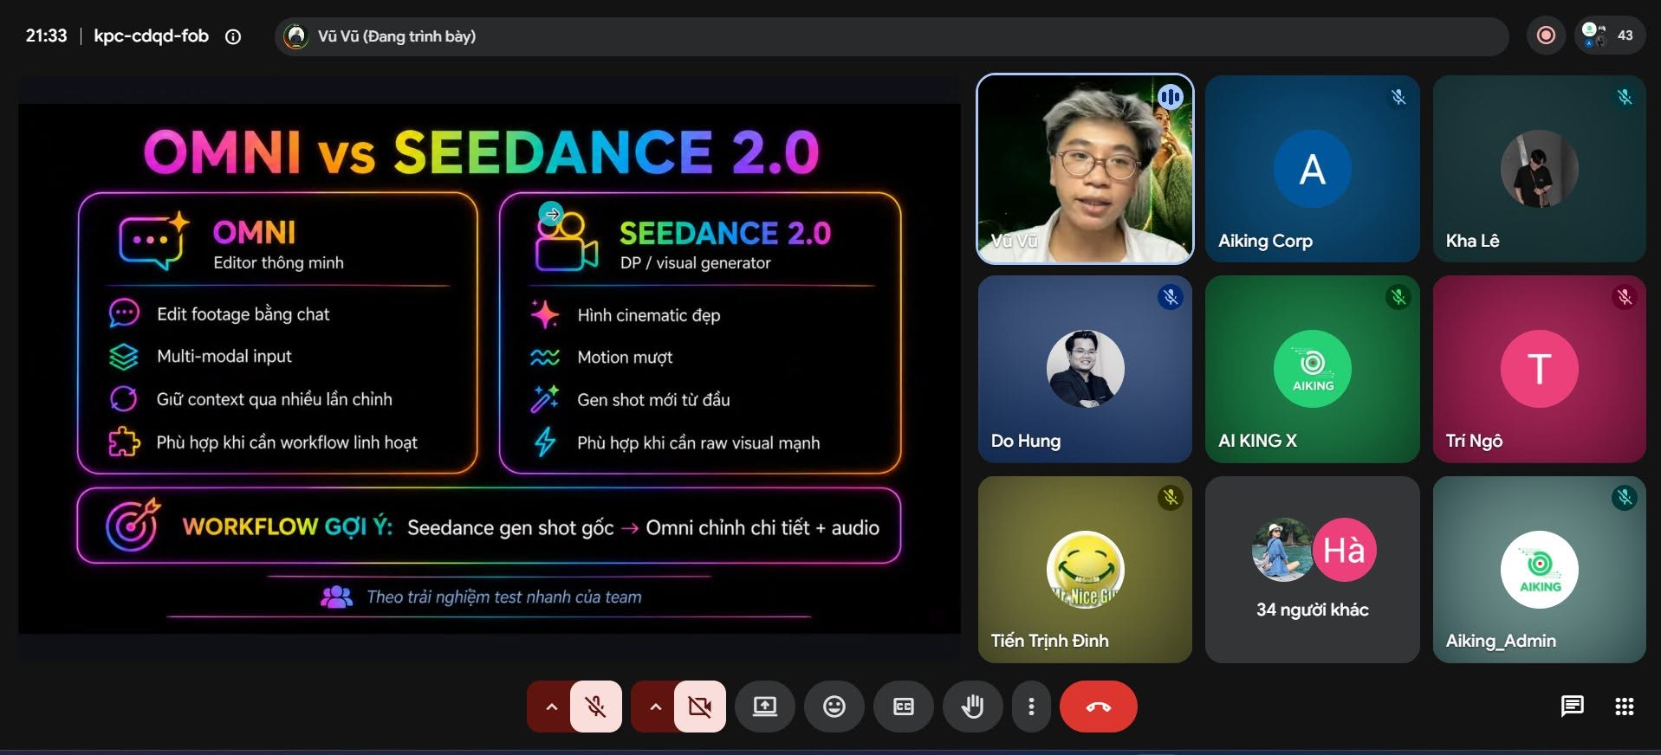
Task: Turn on the camera
Action: point(700,707)
